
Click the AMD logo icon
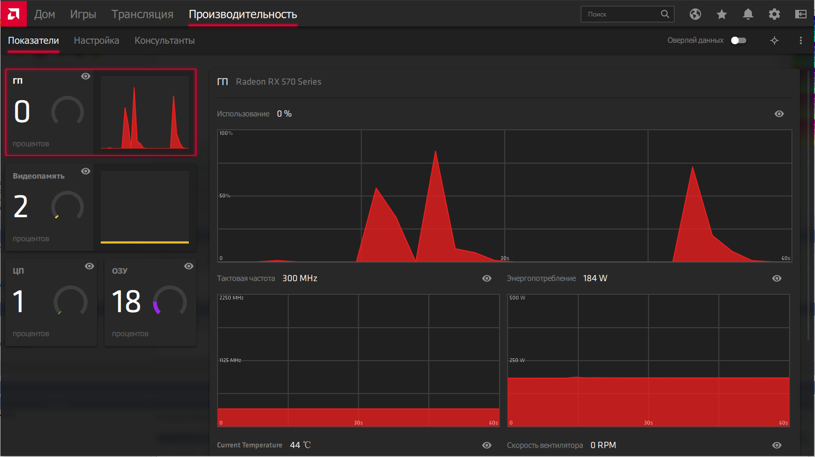pyautogui.click(x=14, y=14)
